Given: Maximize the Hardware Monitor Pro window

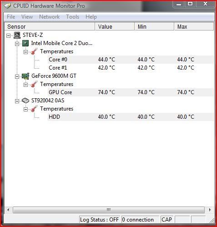Looking at the screenshot, I should point(190,4).
